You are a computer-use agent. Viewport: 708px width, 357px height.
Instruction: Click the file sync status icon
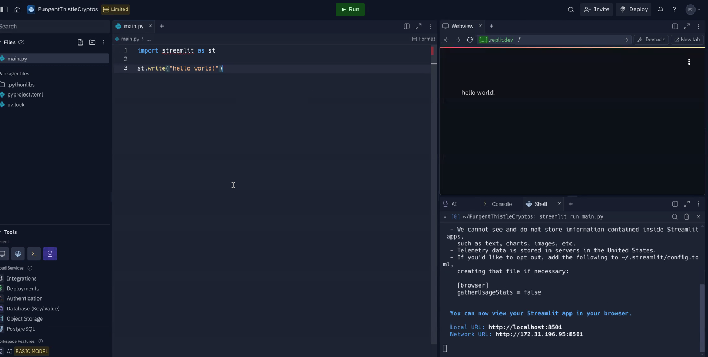[x=21, y=42]
